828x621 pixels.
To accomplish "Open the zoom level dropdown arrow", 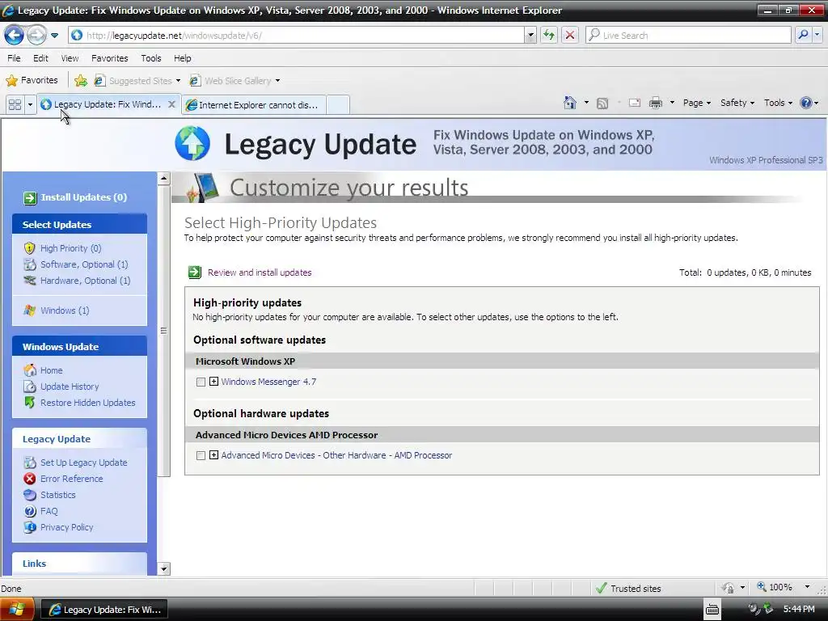I will pyautogui.click(x=807, y=587).
